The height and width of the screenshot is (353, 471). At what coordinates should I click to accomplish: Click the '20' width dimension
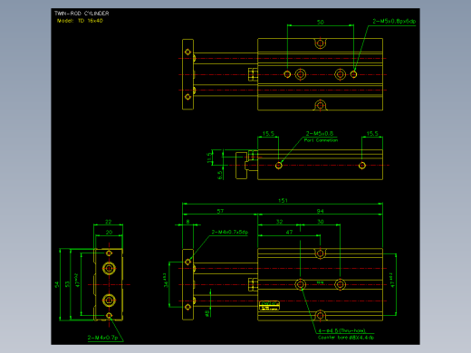coord(109,232)
